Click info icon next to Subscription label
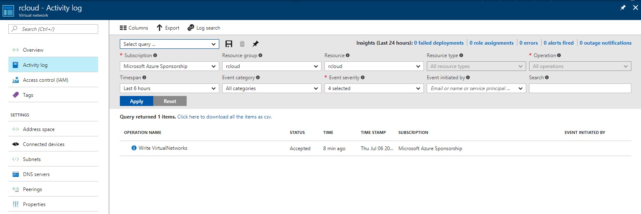 tap(155, 55)
